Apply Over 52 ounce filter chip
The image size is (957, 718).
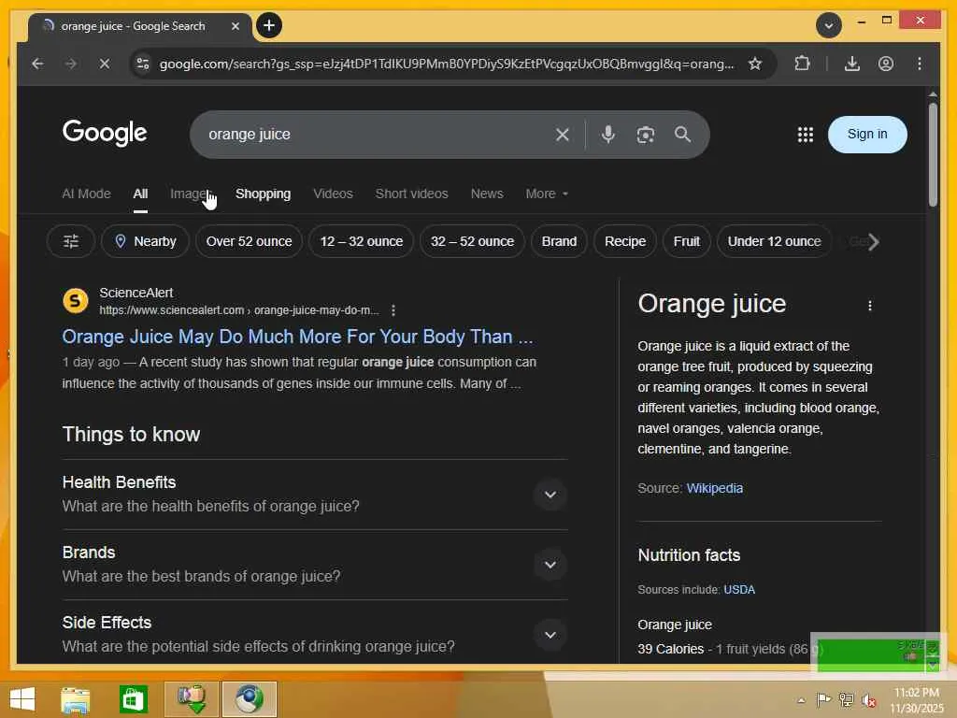(249, 241)
